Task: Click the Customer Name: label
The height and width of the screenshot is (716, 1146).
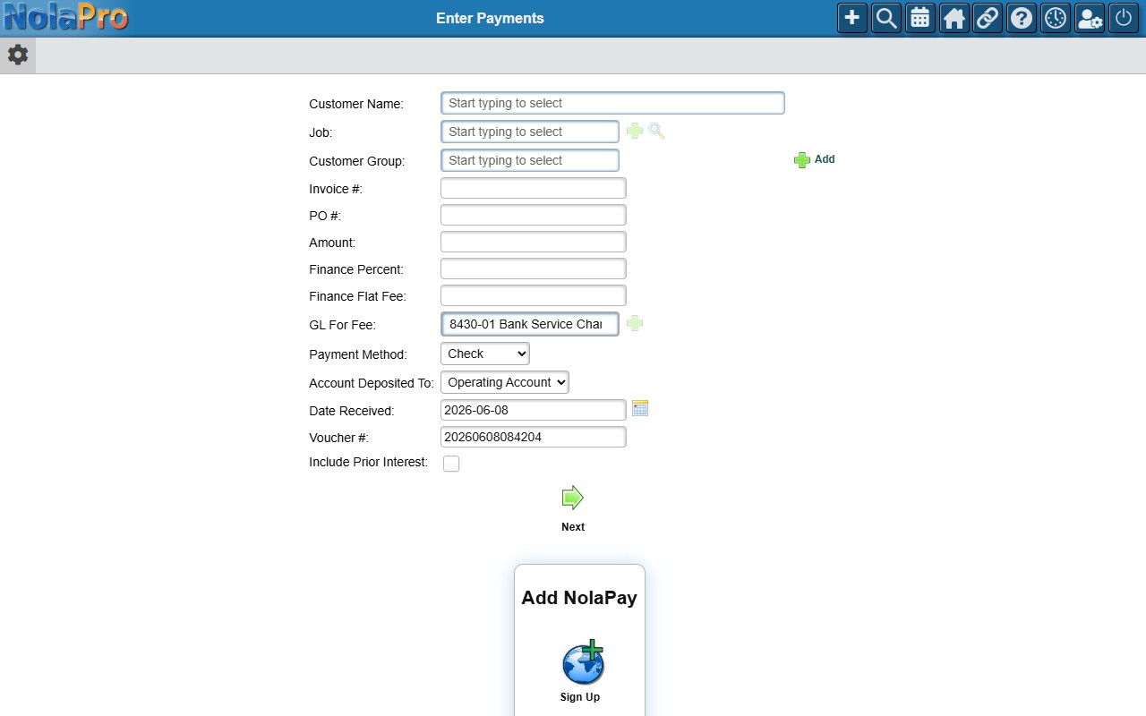Action: [356, 104]
